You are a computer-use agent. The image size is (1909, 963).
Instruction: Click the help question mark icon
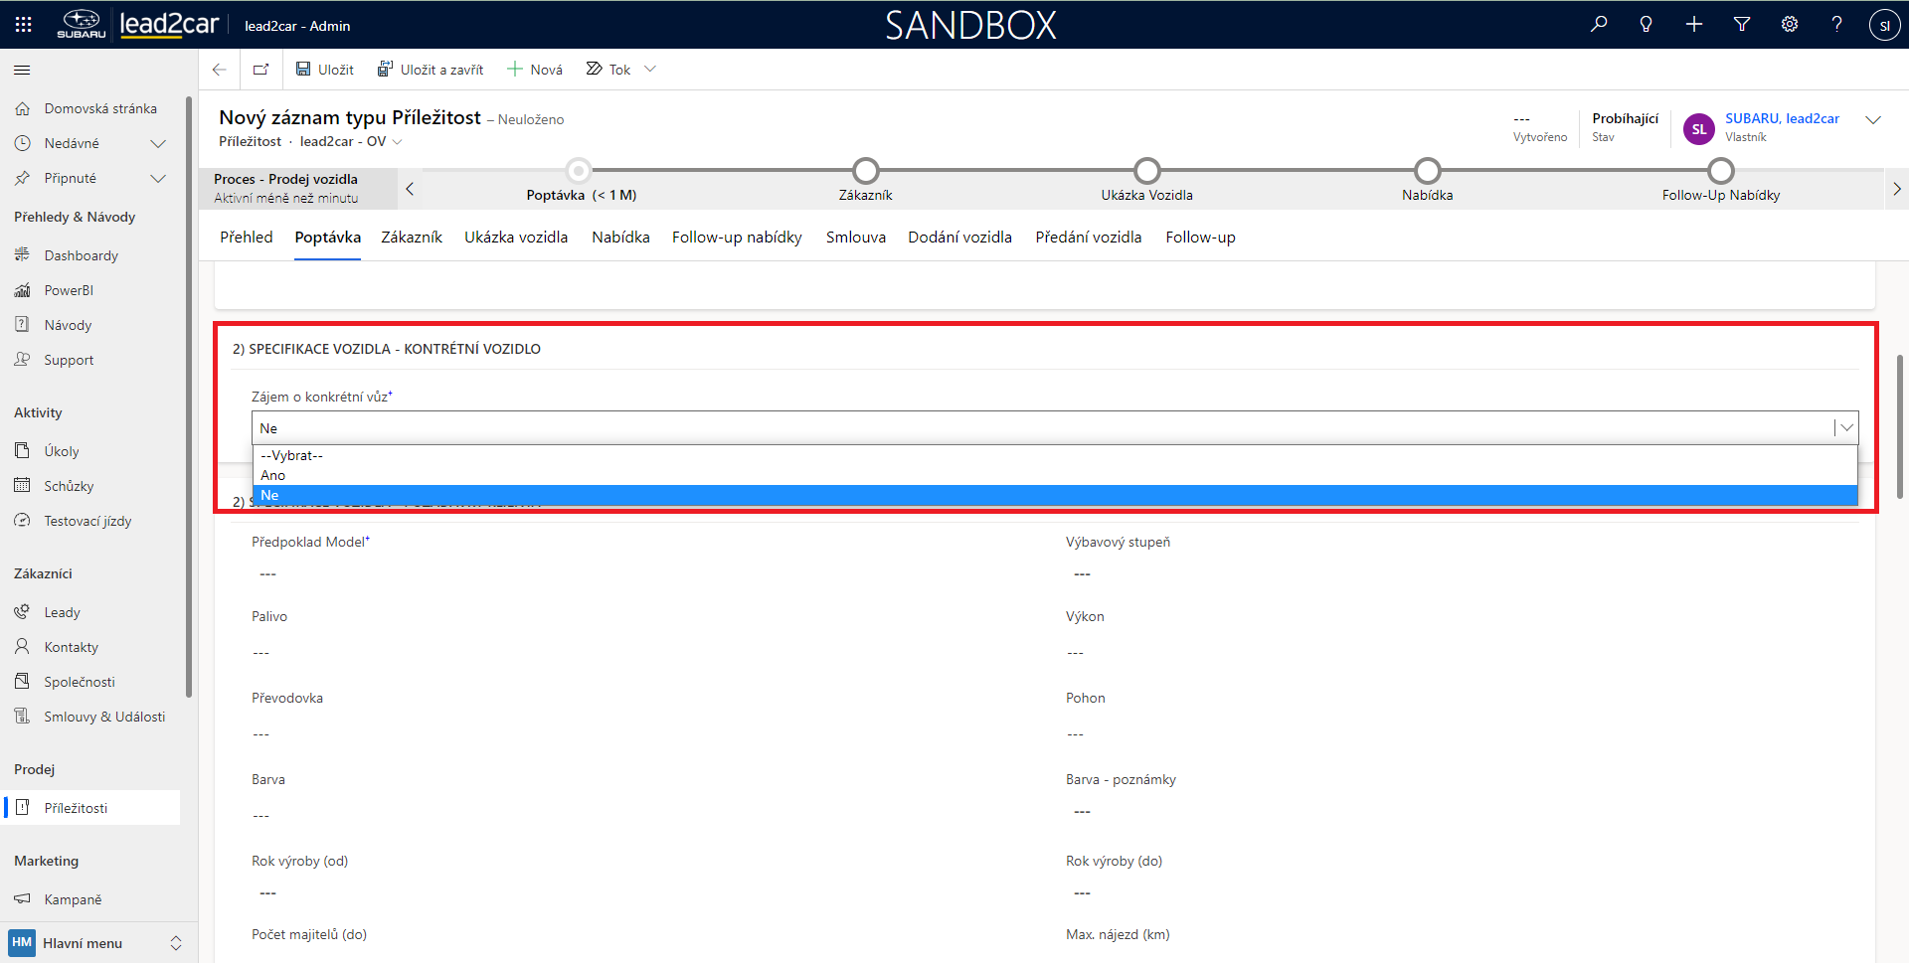point(1836,25)
